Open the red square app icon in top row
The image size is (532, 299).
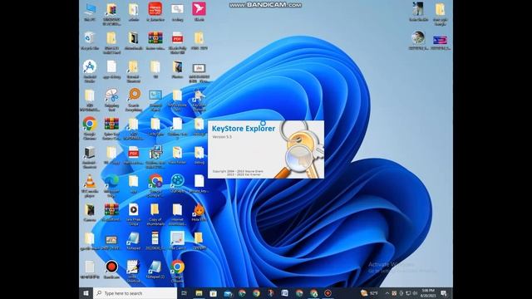[155, 12]
